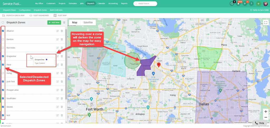Click the zones list scrollbar
The width and height of the screenshot is (270, 128).
coord(66,65)
